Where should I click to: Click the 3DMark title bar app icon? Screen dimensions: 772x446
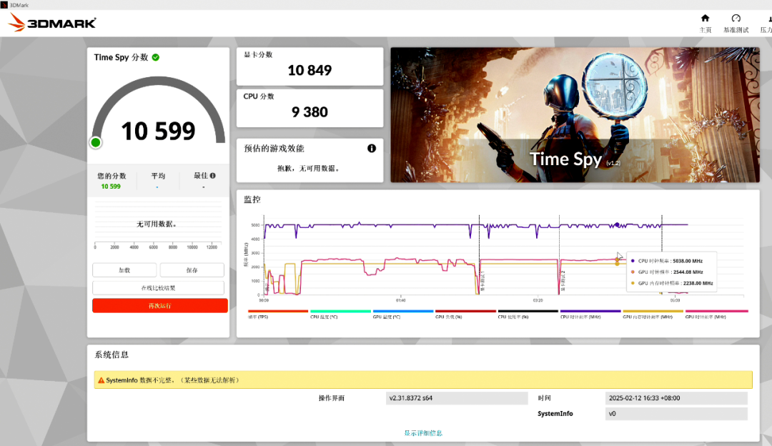(4, 5)
